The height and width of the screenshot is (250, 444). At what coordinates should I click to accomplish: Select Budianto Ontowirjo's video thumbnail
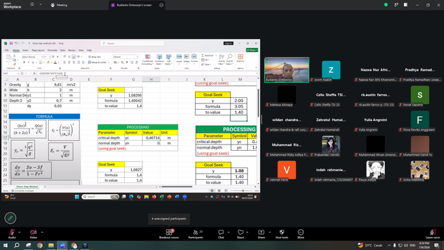coord(287,69)
